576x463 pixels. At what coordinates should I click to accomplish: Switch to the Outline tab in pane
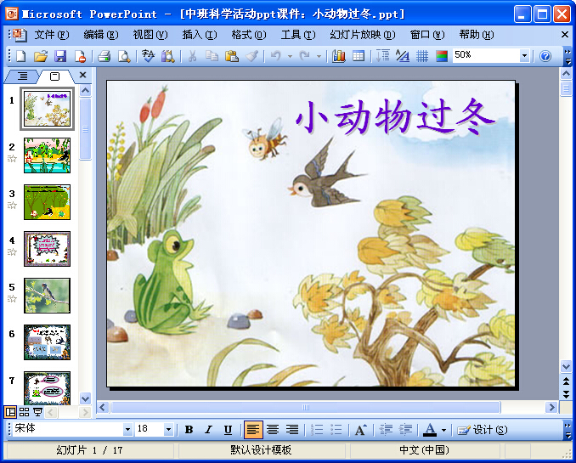point(22,76)
